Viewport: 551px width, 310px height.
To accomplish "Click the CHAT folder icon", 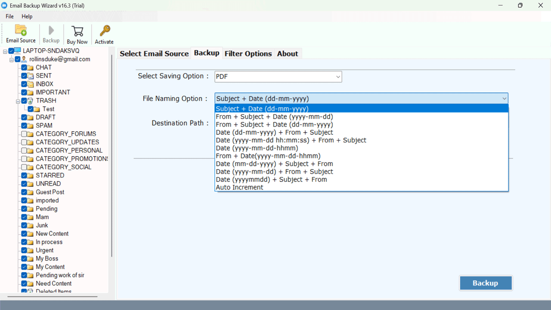I will [x=31, y=68].
